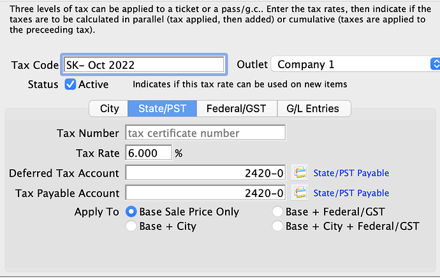This screenshot has width=440, height=278.
Task: Click into the Tax Code field
Action: point(143,65)
